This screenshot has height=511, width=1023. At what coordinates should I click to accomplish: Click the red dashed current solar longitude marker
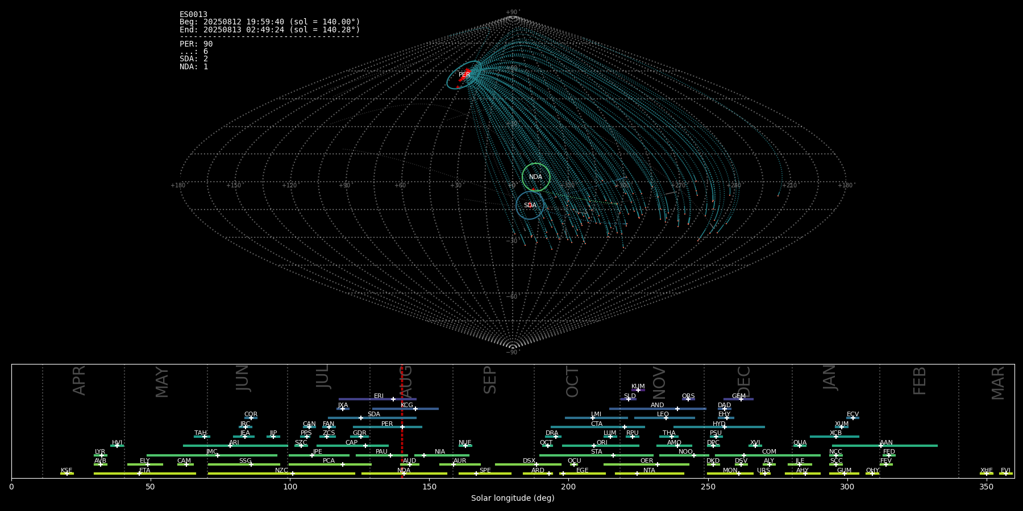click(402, 421)
